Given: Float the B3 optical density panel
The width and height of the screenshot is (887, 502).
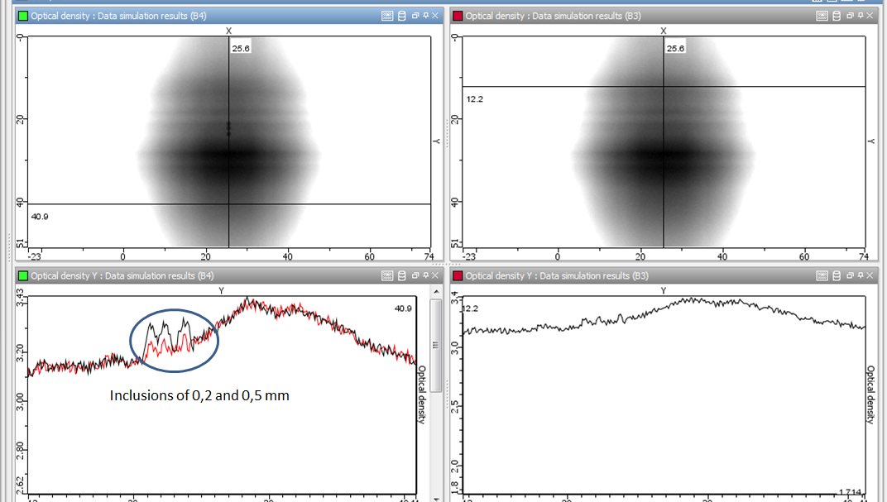Looking at the screenshot, I should pyautogui.click(x=850, y=16).
